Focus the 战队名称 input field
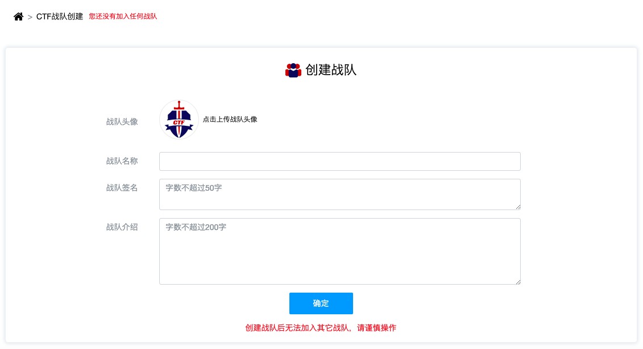643x349 pixels. click(x=340, y=161)
